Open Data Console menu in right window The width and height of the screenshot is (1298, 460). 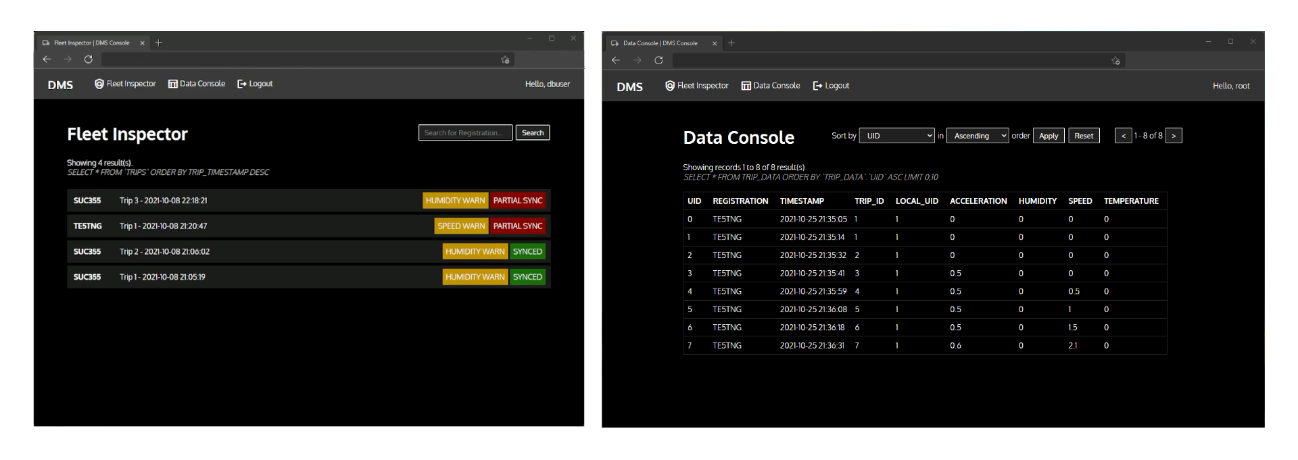[771, 86]
